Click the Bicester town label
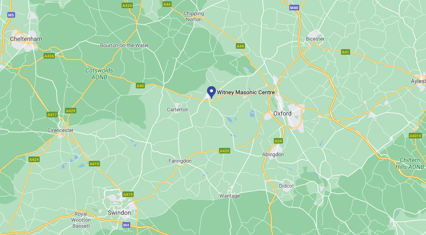This screenshot has width=426, height=235. pyautogui.click(x=315, y=39)
